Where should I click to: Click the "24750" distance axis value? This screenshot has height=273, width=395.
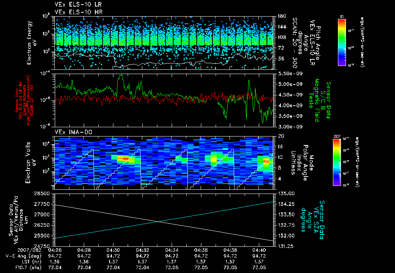point(42,246)
